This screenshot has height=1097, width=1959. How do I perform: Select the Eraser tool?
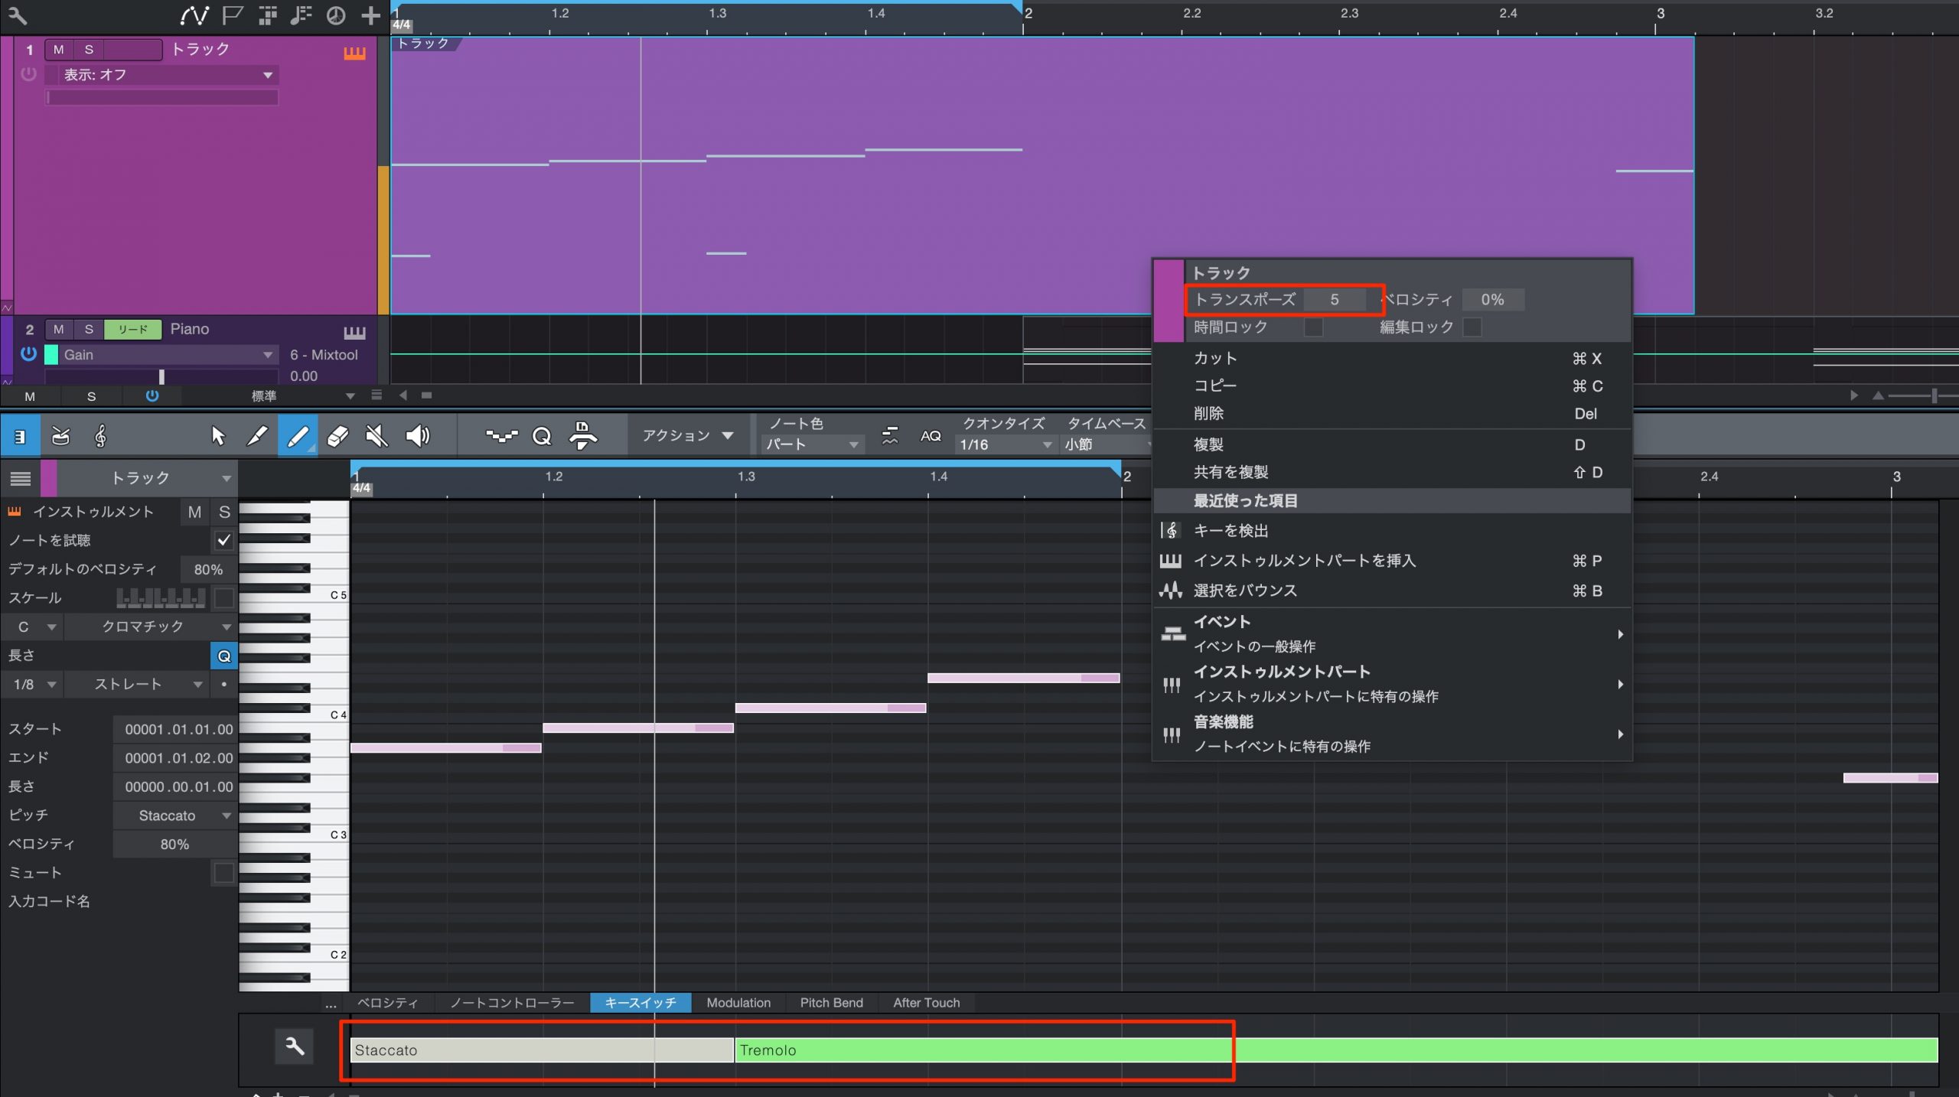point(337,436)
